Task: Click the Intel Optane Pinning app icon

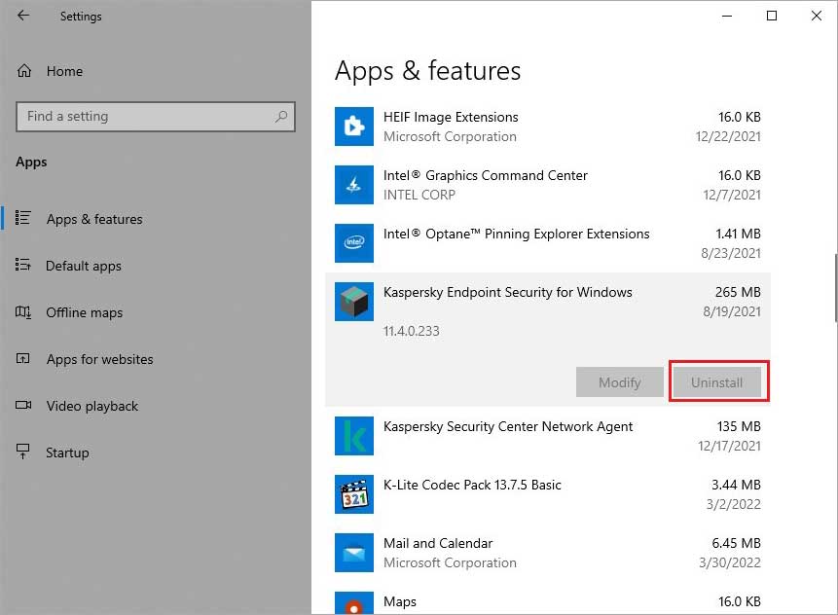Action: coord(354,243)
